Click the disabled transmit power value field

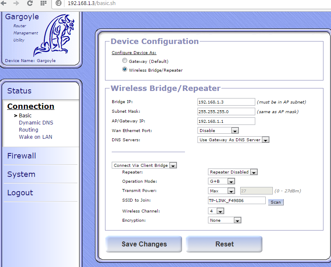click(256, 191)
